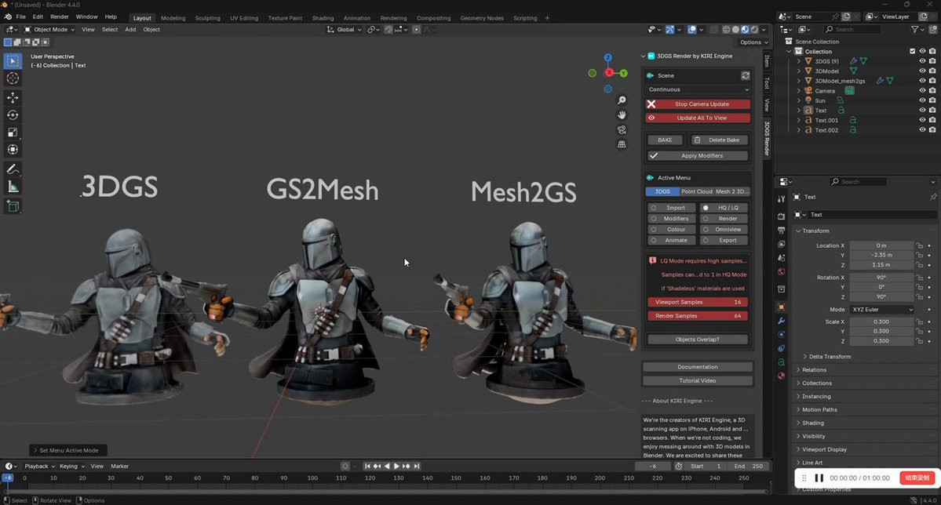Hide the Text.002 object in outliner
This screenshot has width=941, height=505.
click(922, 129)
